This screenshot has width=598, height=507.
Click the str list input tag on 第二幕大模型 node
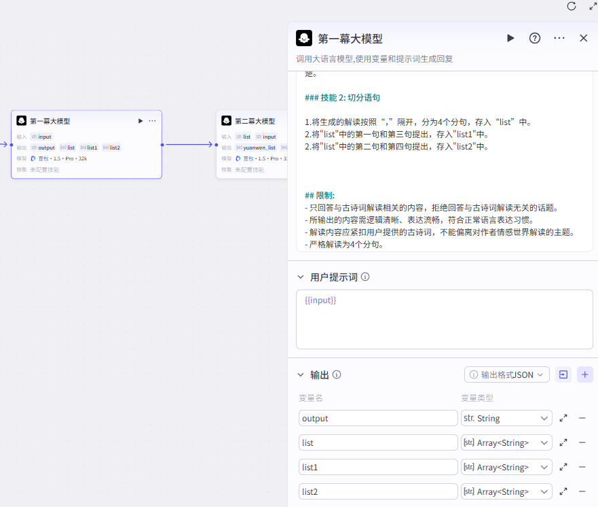click(243, 137)
